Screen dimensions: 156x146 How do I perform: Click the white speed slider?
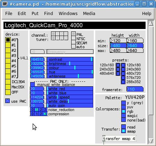(70, 97)
